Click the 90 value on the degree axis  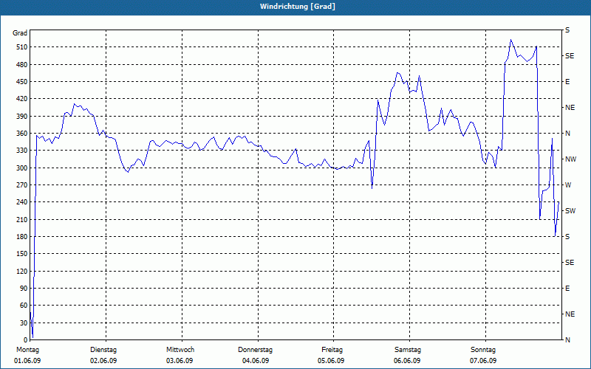(23, 289)
